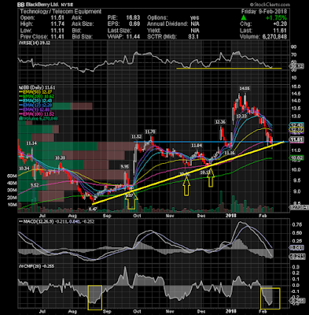Click the Ask Size label in header
Screen dimensions: 309x315
(x=82, y=24)
